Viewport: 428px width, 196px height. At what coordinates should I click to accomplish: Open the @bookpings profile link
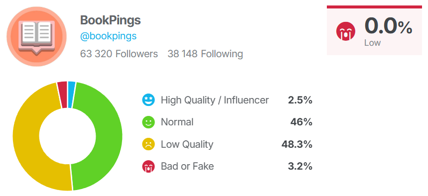tap(108, 36)
